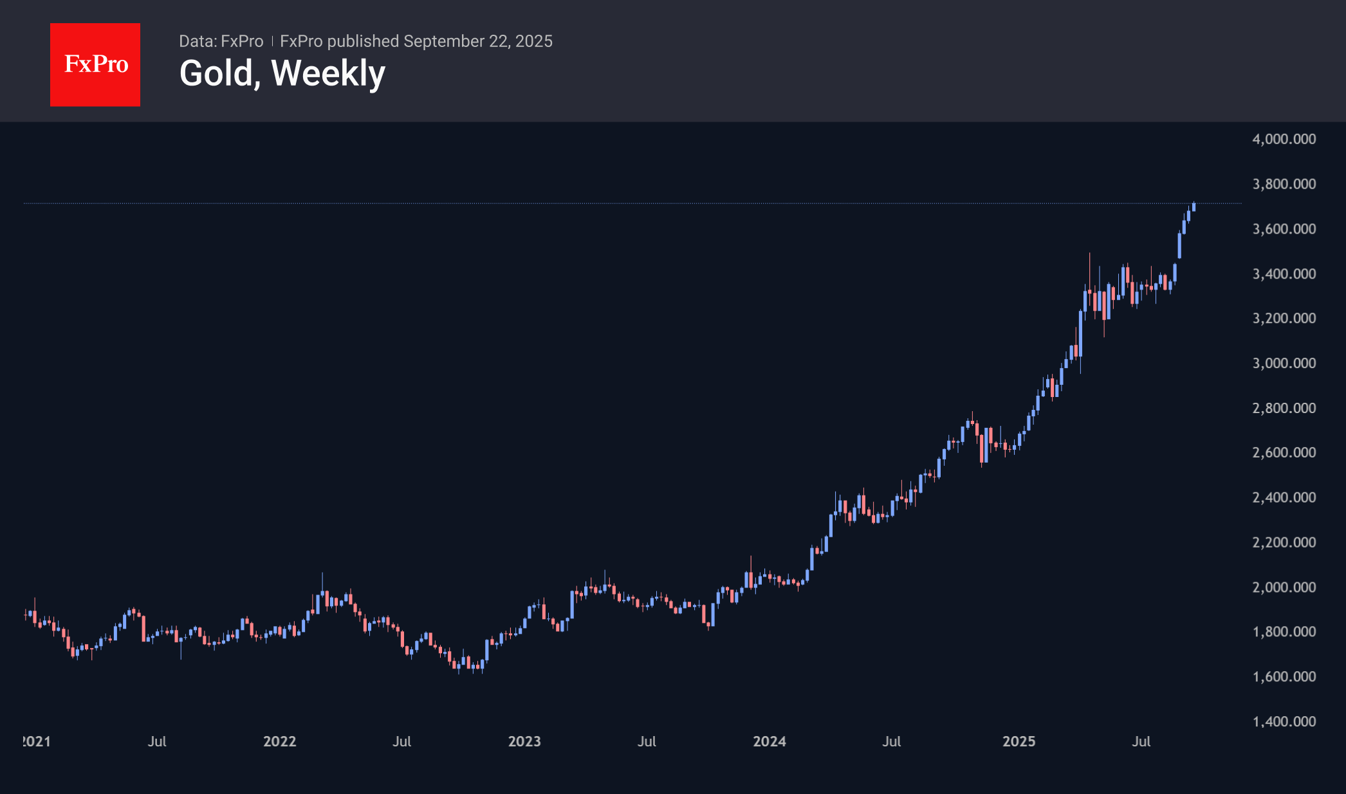Image resolution: width=1346 pixels, height=794 pixels.
Task: Select the 4,000.000 price axis label
Action: (x=1284, y=139)
